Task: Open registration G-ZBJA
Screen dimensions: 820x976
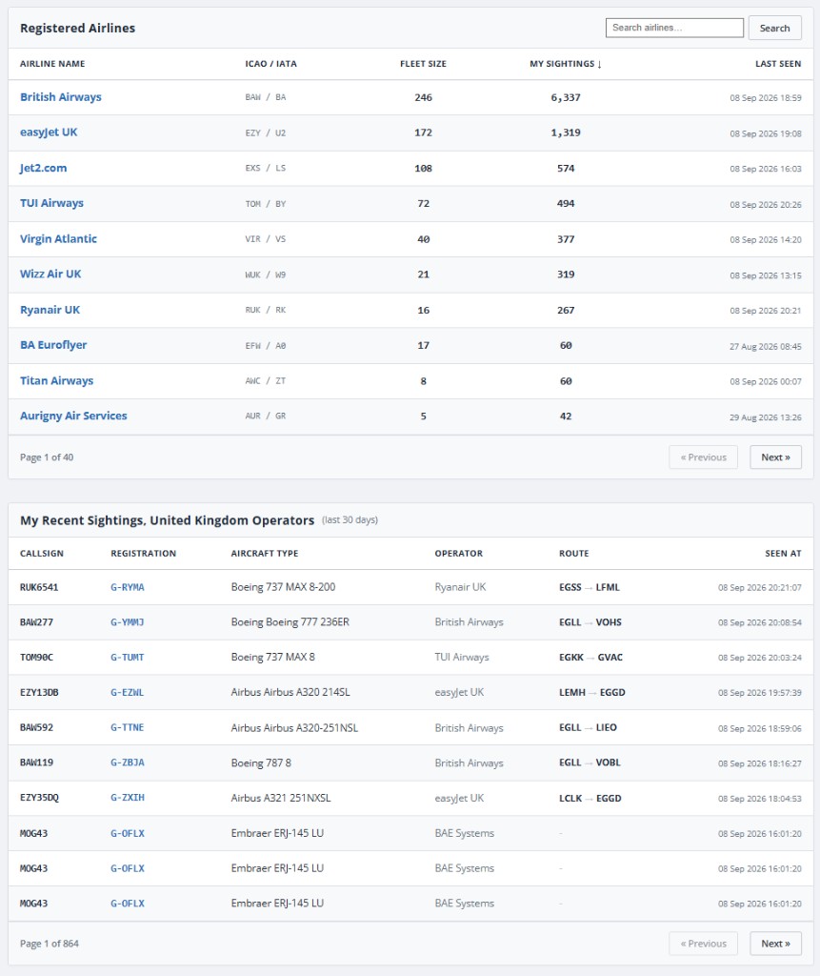Action: tap(128, 762)
